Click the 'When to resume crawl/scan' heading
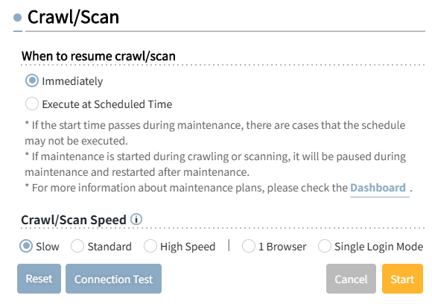This screenshot has height=304, width=432. [x=98, y=56]
